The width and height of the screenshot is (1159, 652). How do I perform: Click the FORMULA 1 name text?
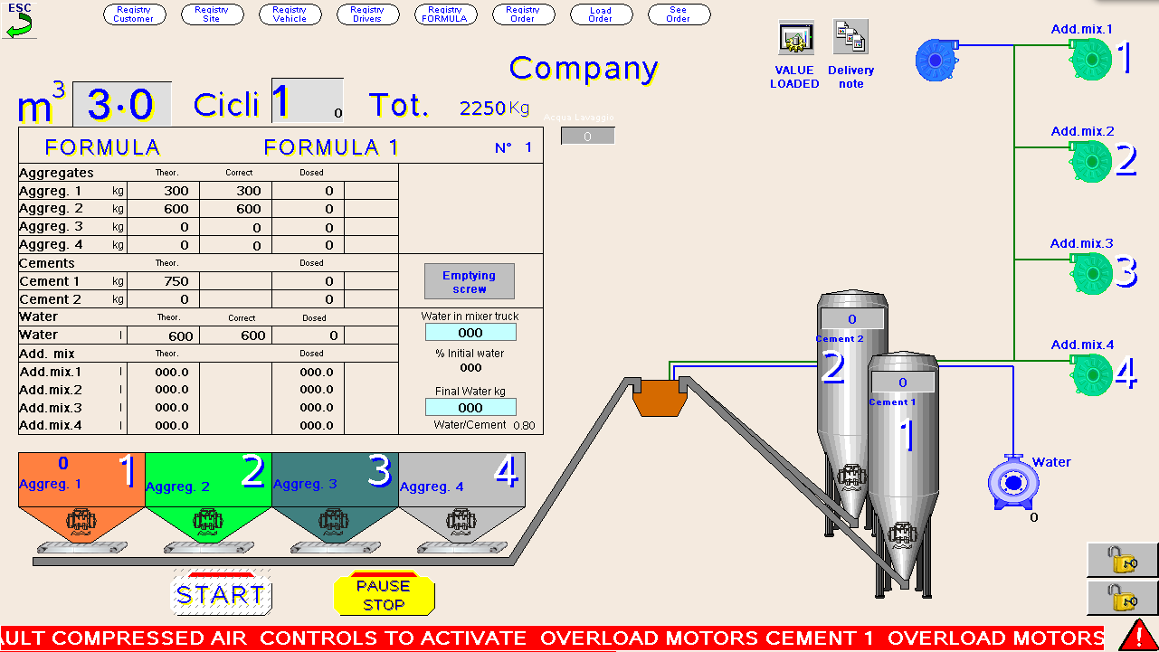pyautogui.click(x=331, y=147)
